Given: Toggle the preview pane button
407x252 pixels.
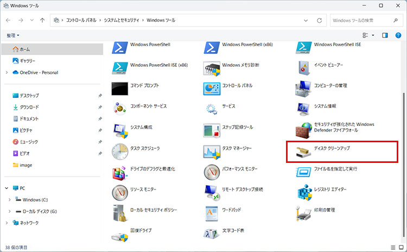Looking at the screenshot, I should 385,35.
